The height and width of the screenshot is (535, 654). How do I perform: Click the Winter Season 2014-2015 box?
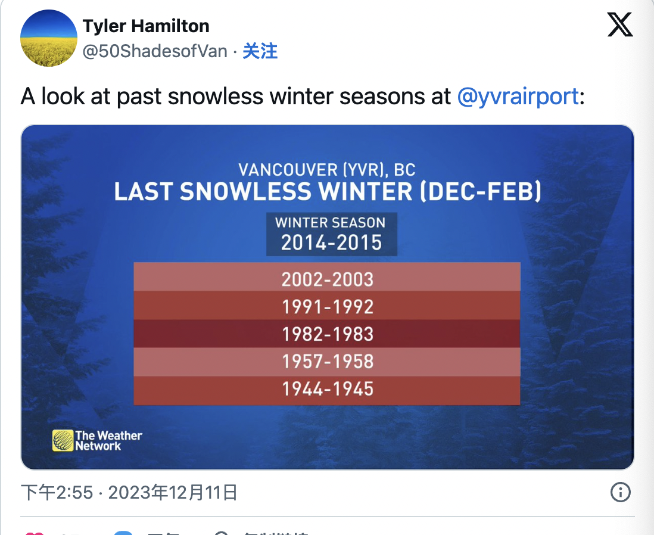click(x=332, y=234)
